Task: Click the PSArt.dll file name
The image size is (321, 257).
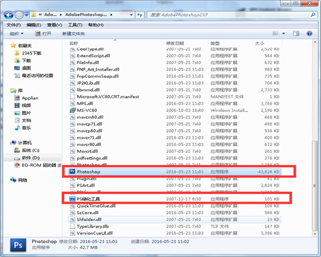Action: pos(85,185)
